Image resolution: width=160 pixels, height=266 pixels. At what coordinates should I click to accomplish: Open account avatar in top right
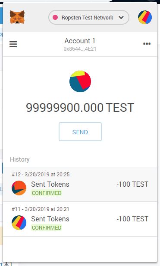pyautogui.click(x=145, y=17)
